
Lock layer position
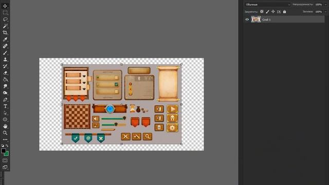[273, 12]
